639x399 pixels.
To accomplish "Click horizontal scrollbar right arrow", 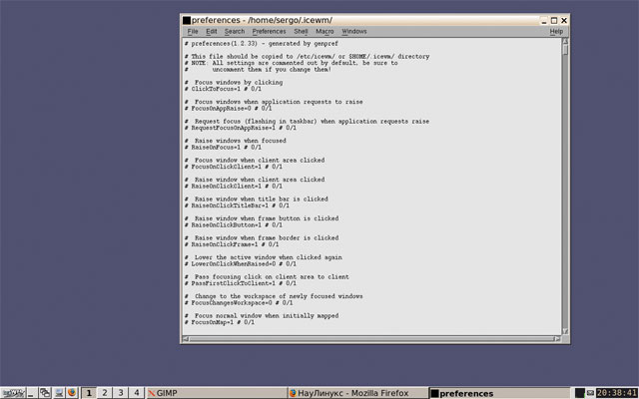I will click(557, 339).
